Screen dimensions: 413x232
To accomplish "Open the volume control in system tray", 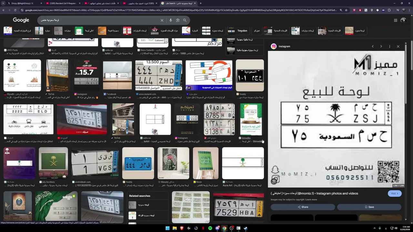I will 396,228.
